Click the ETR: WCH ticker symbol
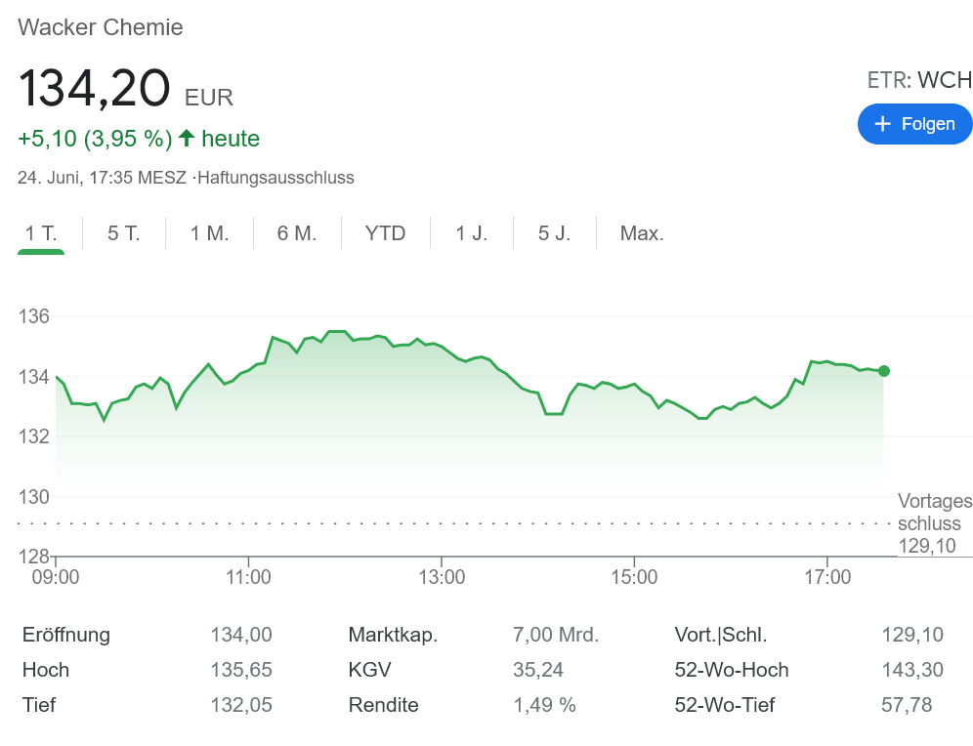 [919, 80]
